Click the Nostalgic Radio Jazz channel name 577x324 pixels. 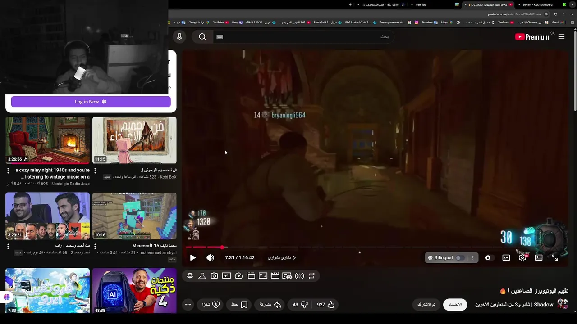coord(71,184)
